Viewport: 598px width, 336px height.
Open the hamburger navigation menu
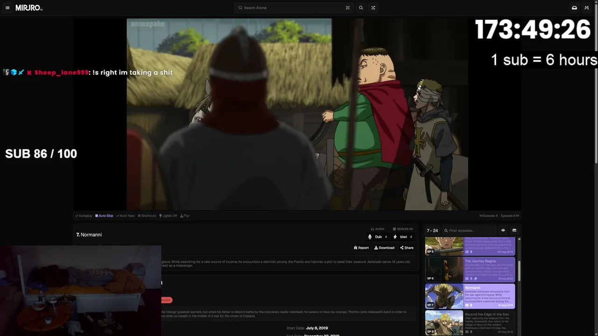coord(7,8)
